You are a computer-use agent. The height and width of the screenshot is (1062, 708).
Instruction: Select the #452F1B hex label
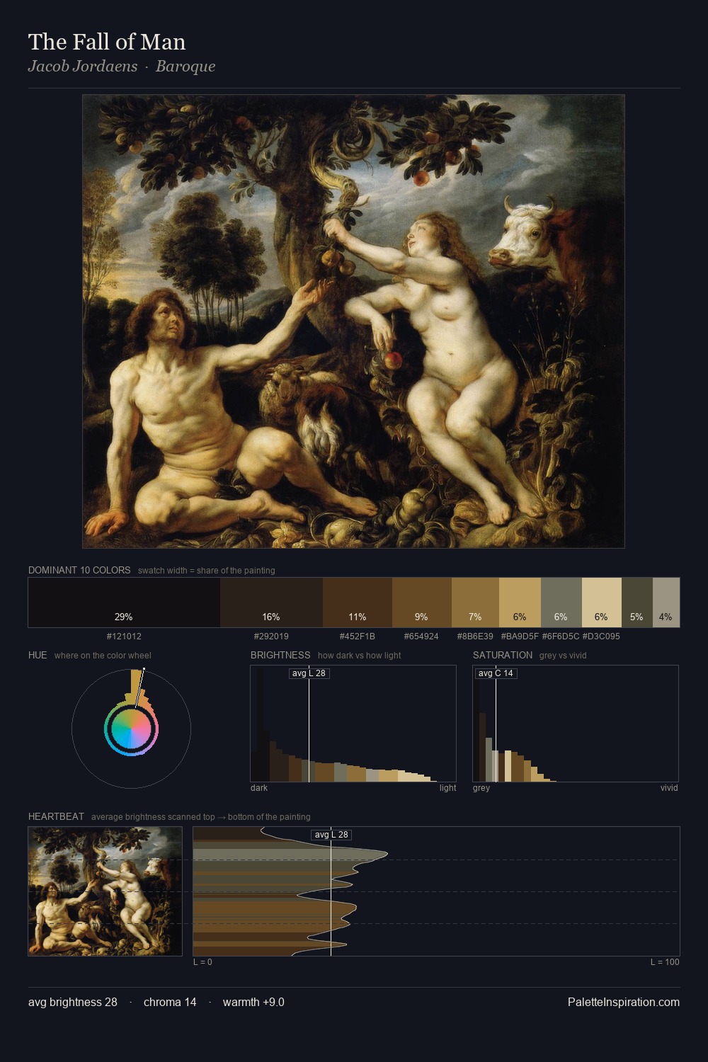coord(358,636)
